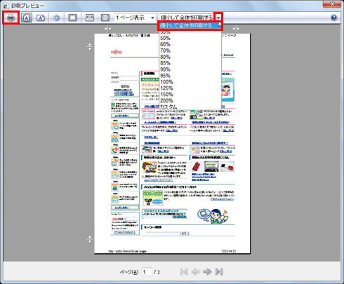The width and height of the screenshot is (344, 284).
Task: Click the View Full Width icon
Action: (90, 18)
